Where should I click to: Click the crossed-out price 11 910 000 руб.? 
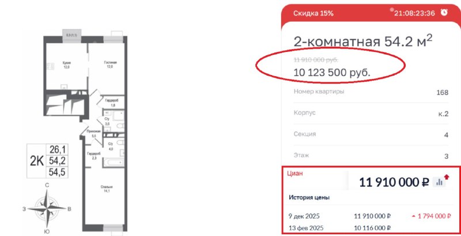coord(316,59)
